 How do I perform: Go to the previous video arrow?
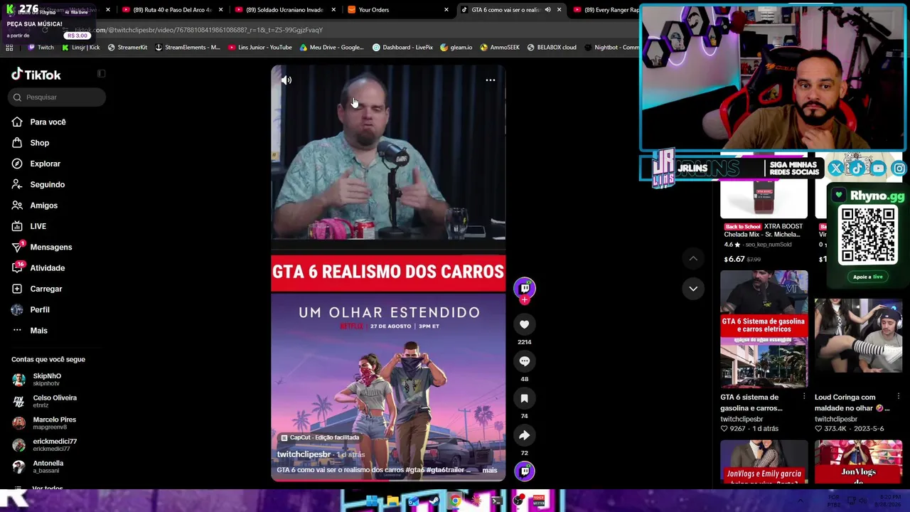pos(693,258)
